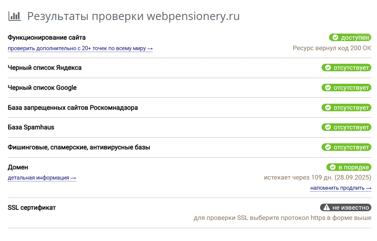Click the checkmark icon in the Google blacklist badge
Screen dimensions: 377x241
pos(328,88)
